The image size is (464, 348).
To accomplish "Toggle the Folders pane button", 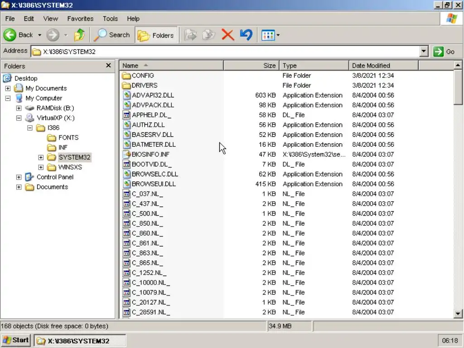I will [156, 35].
